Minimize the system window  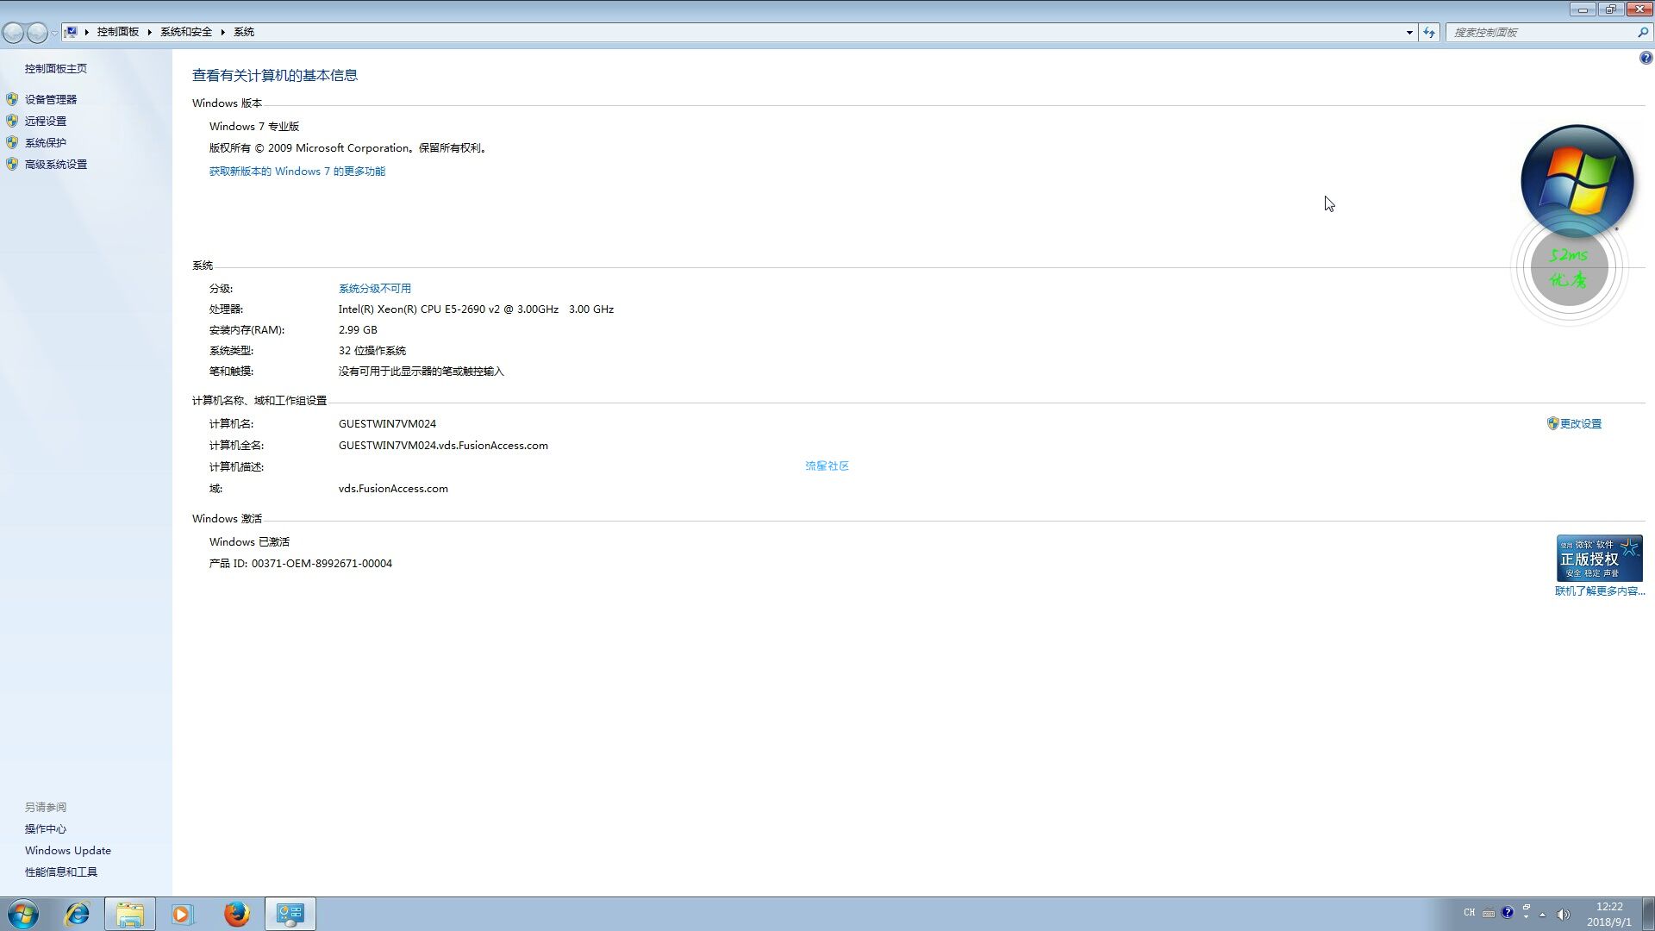pyautogui.click(x=1583, y=9)
